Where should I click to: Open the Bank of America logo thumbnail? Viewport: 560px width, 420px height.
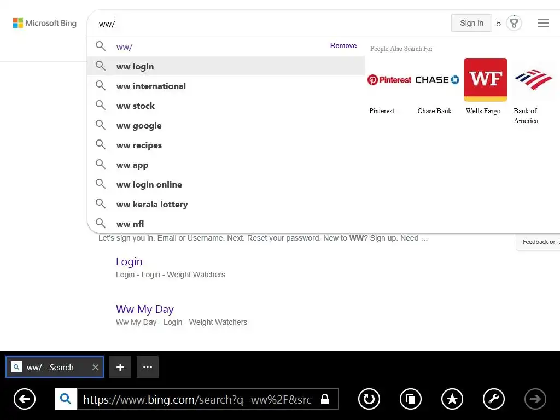pos(534,80)
